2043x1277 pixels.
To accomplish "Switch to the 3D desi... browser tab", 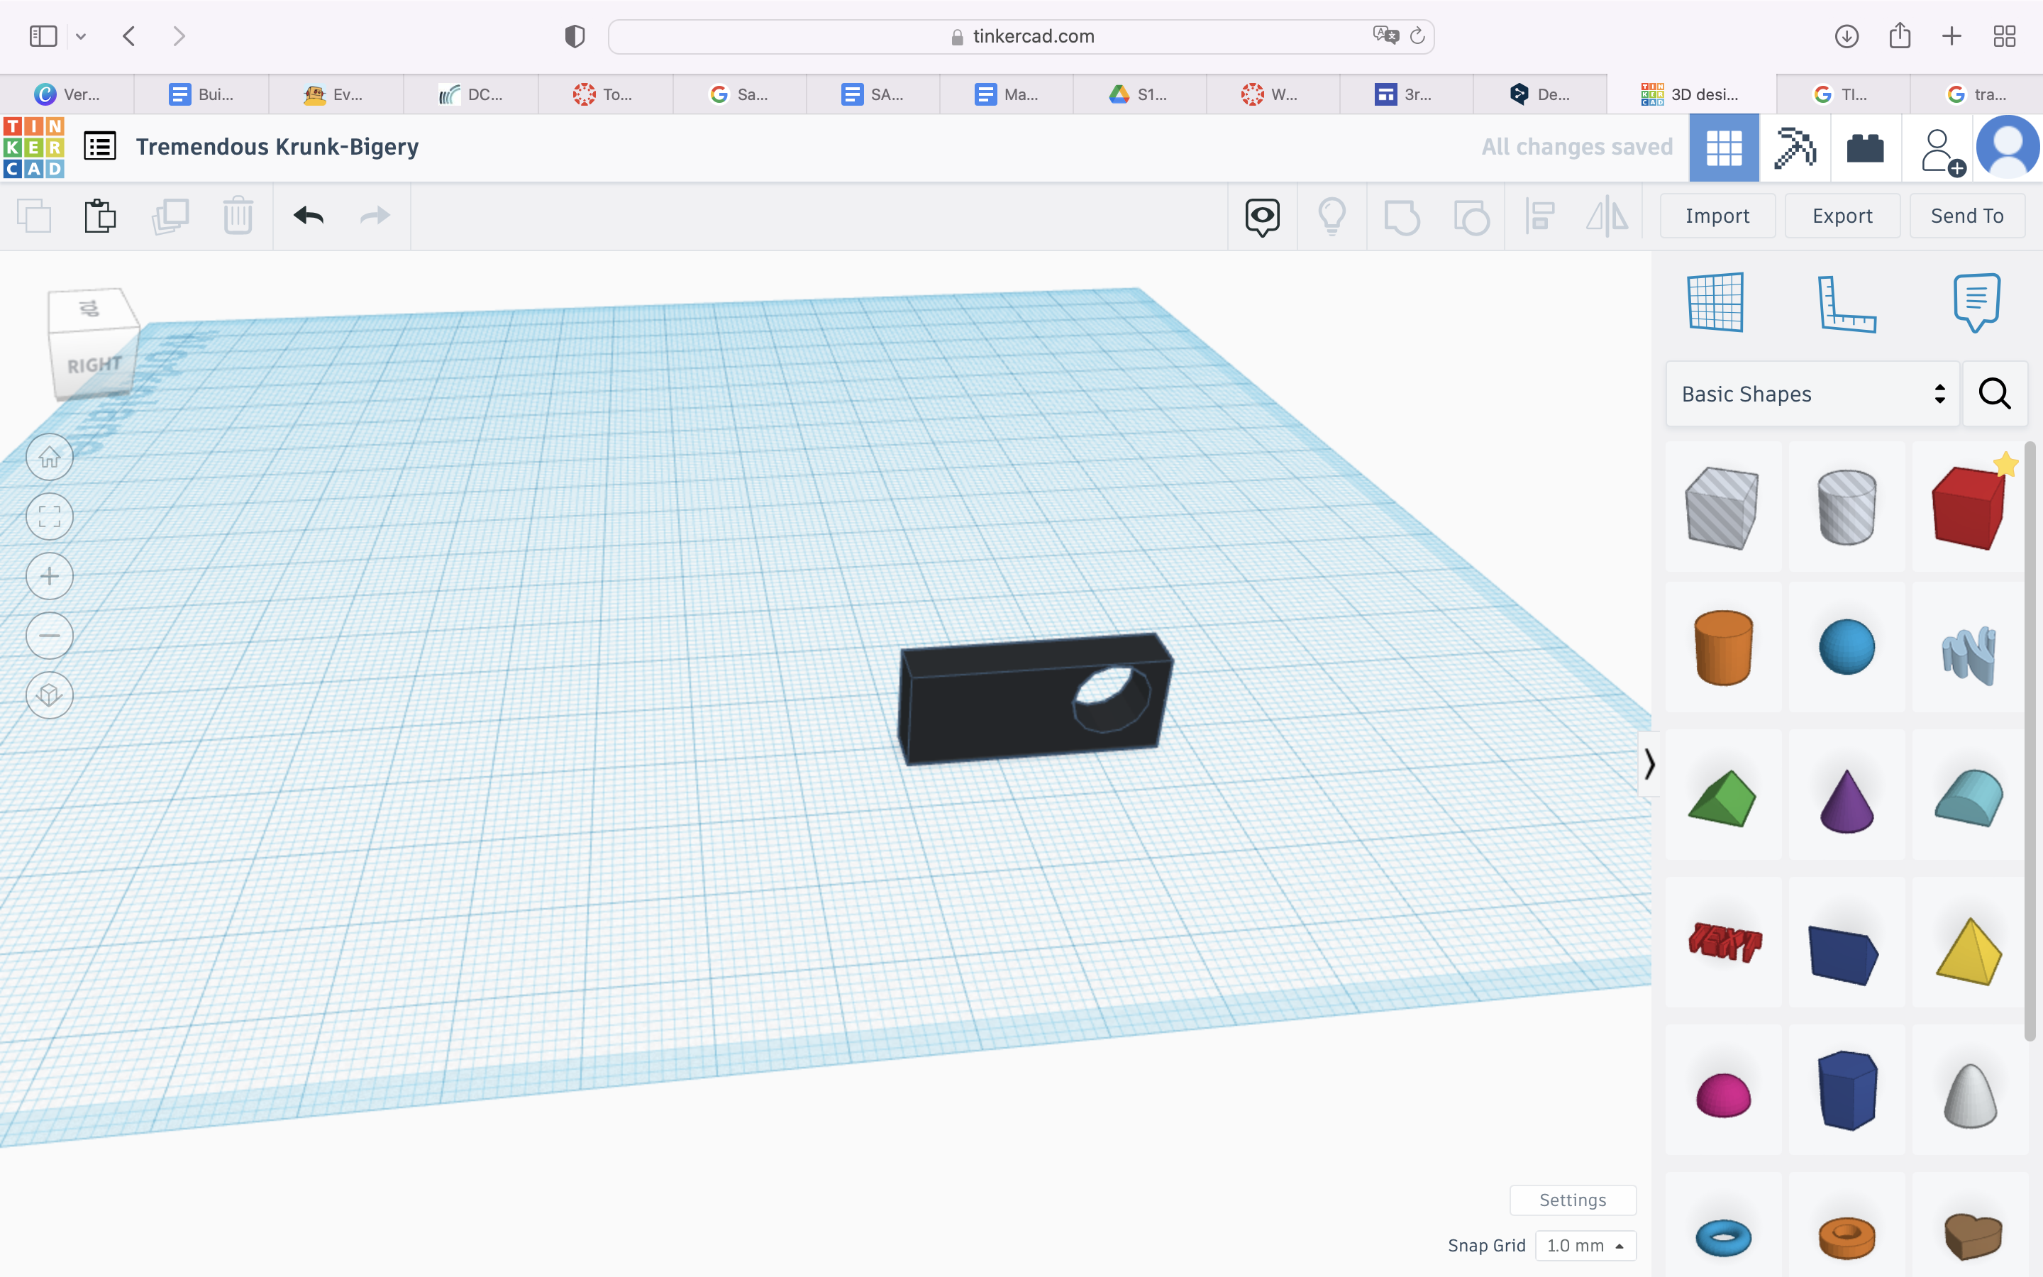I will [1691, 94].
